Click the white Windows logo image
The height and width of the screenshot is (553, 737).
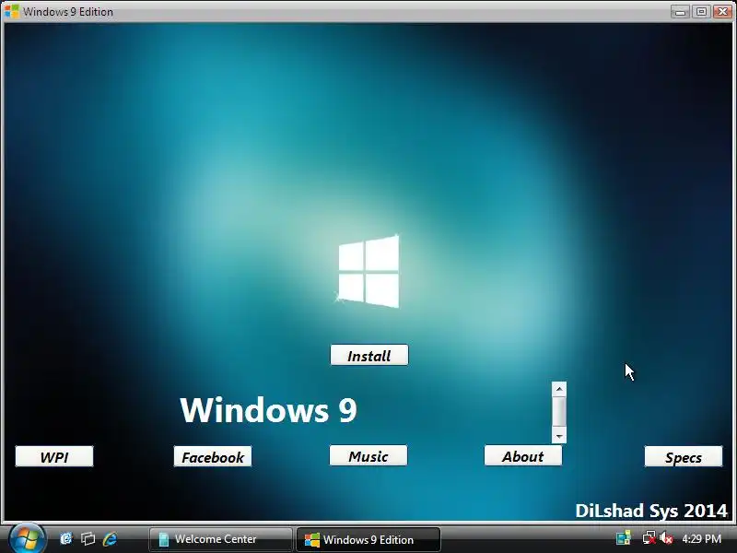368,272
